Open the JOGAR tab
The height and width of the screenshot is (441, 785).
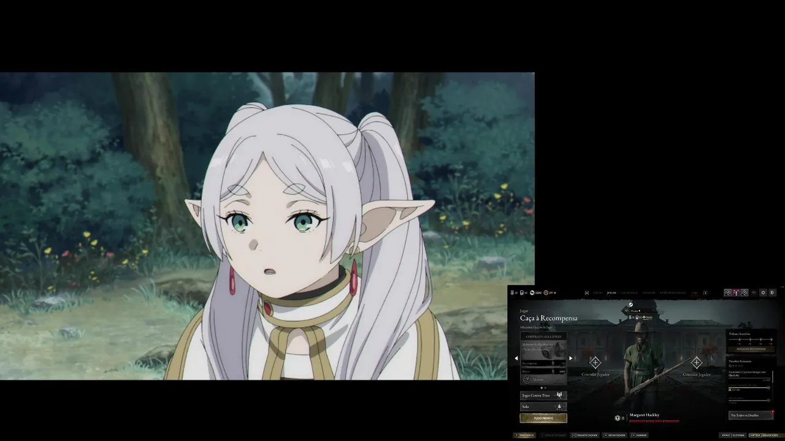(x=611, y=293)
